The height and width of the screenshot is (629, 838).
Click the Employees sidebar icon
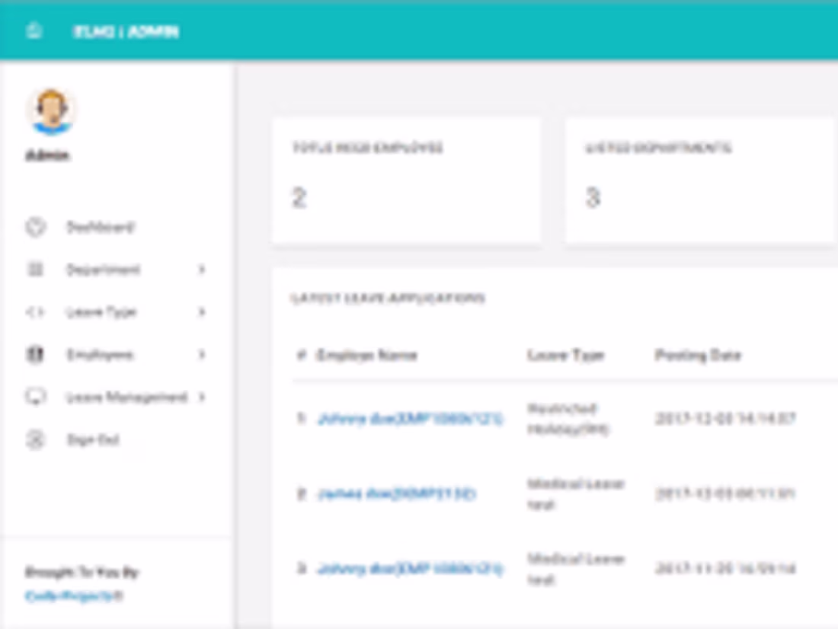[35, 354]
